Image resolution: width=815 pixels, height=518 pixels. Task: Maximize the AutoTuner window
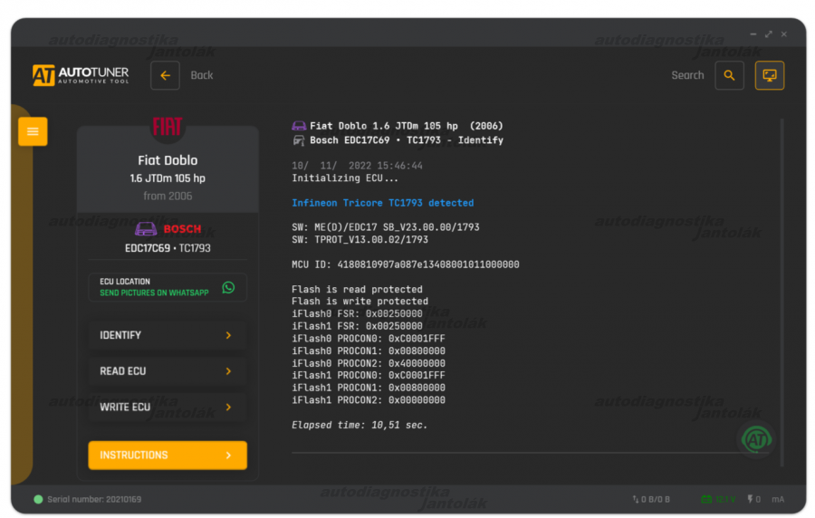tap(768, 34)
